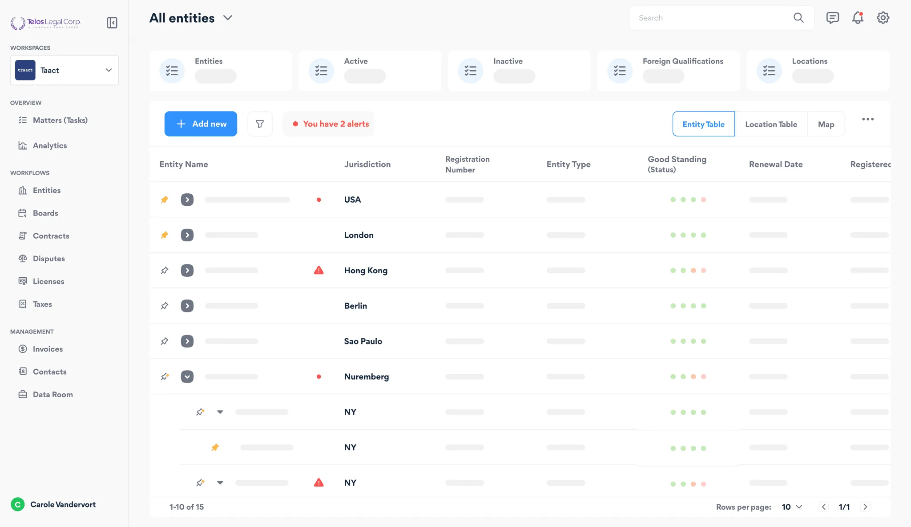The image size is (911, 527).
Task: Expand the Hong Kong entity row
Action: click(187, 270)
